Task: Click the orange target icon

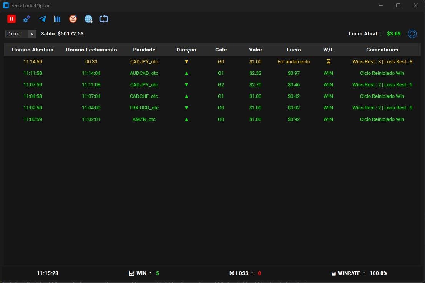Action: tap(73, 19)
